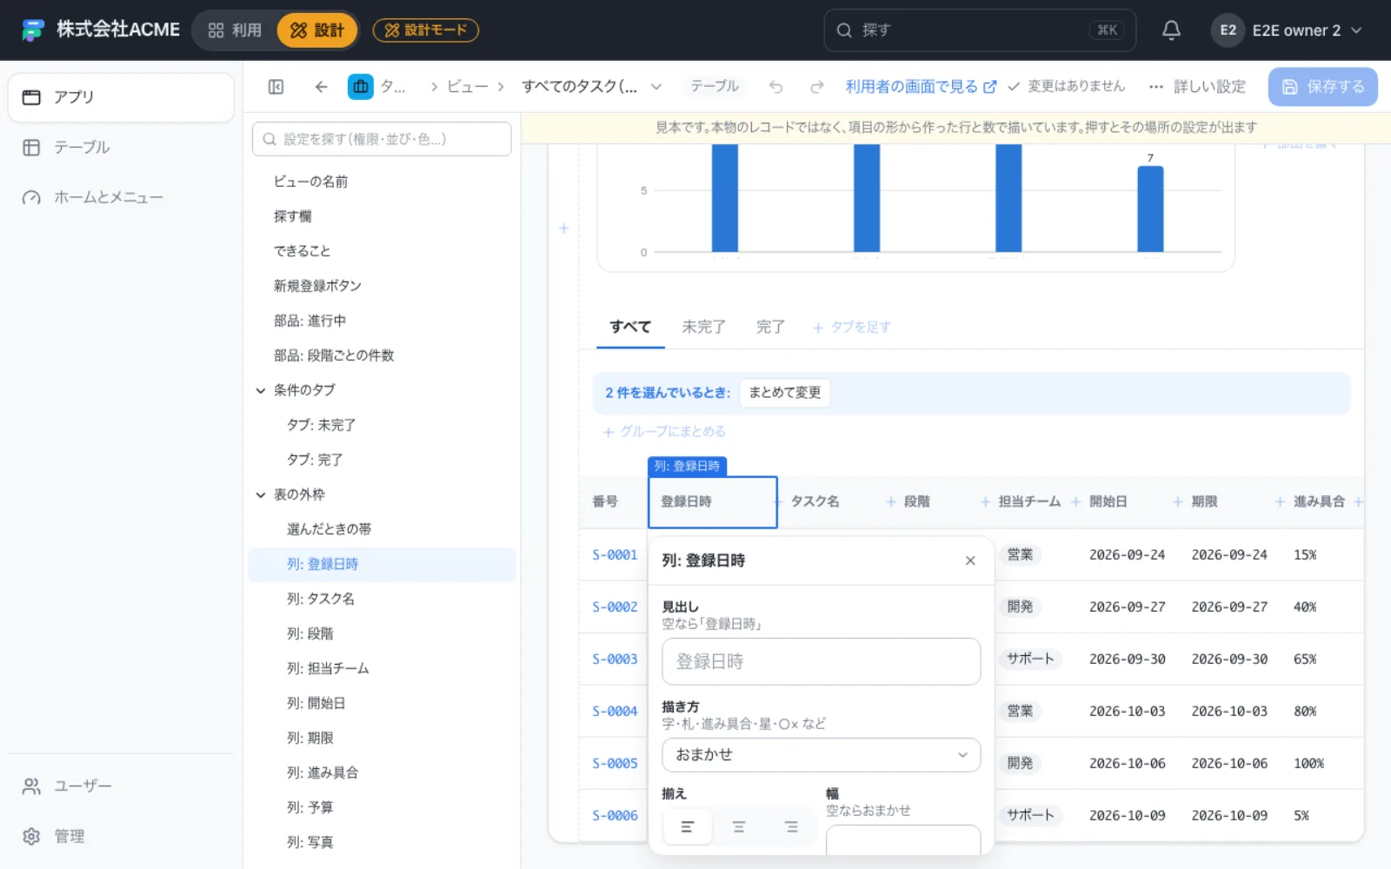Select 部品: 段階ごとの件数 setting
This screenshot has height=869, width=1391.
pos(382,355)
